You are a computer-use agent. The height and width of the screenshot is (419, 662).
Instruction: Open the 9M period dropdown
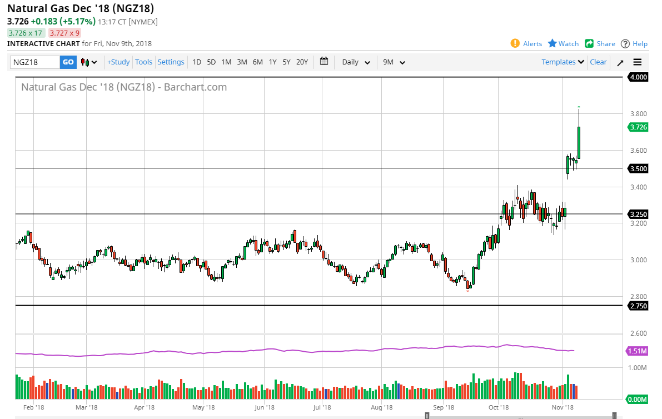pyautogui.click(x=393, y=62)
